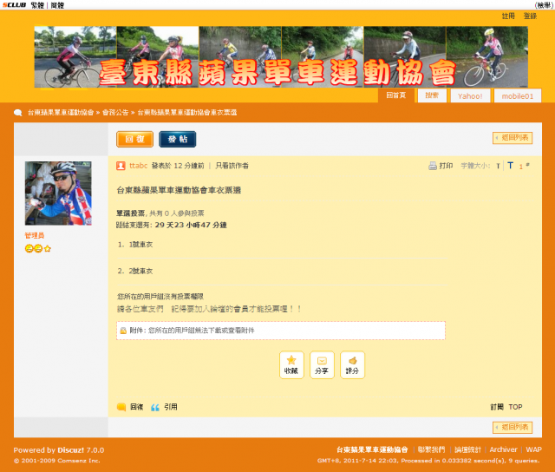This screenshot has height=472, width=555.
Task: Open the 搜索 search tab
Action: tap(432, 95)
